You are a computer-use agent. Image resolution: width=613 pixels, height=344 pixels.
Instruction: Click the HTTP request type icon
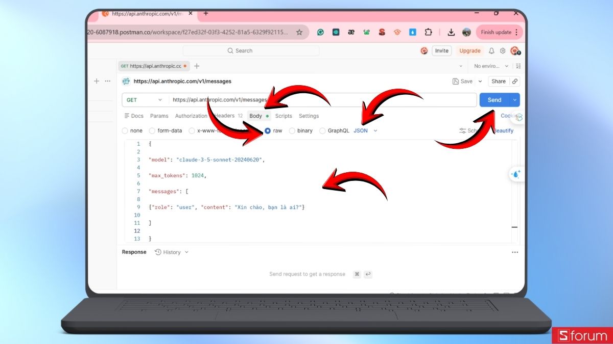pyautogui.click(x=126, y=81)
